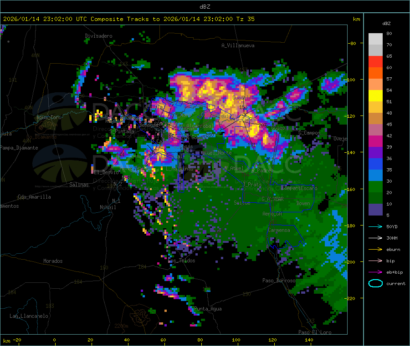This screenshot has width=410, height=346.
Task: Click the yellow eburn arrow legend icon
Action: coord(375,250)
